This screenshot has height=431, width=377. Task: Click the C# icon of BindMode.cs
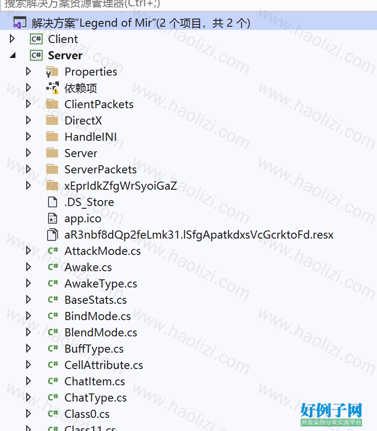53,316
